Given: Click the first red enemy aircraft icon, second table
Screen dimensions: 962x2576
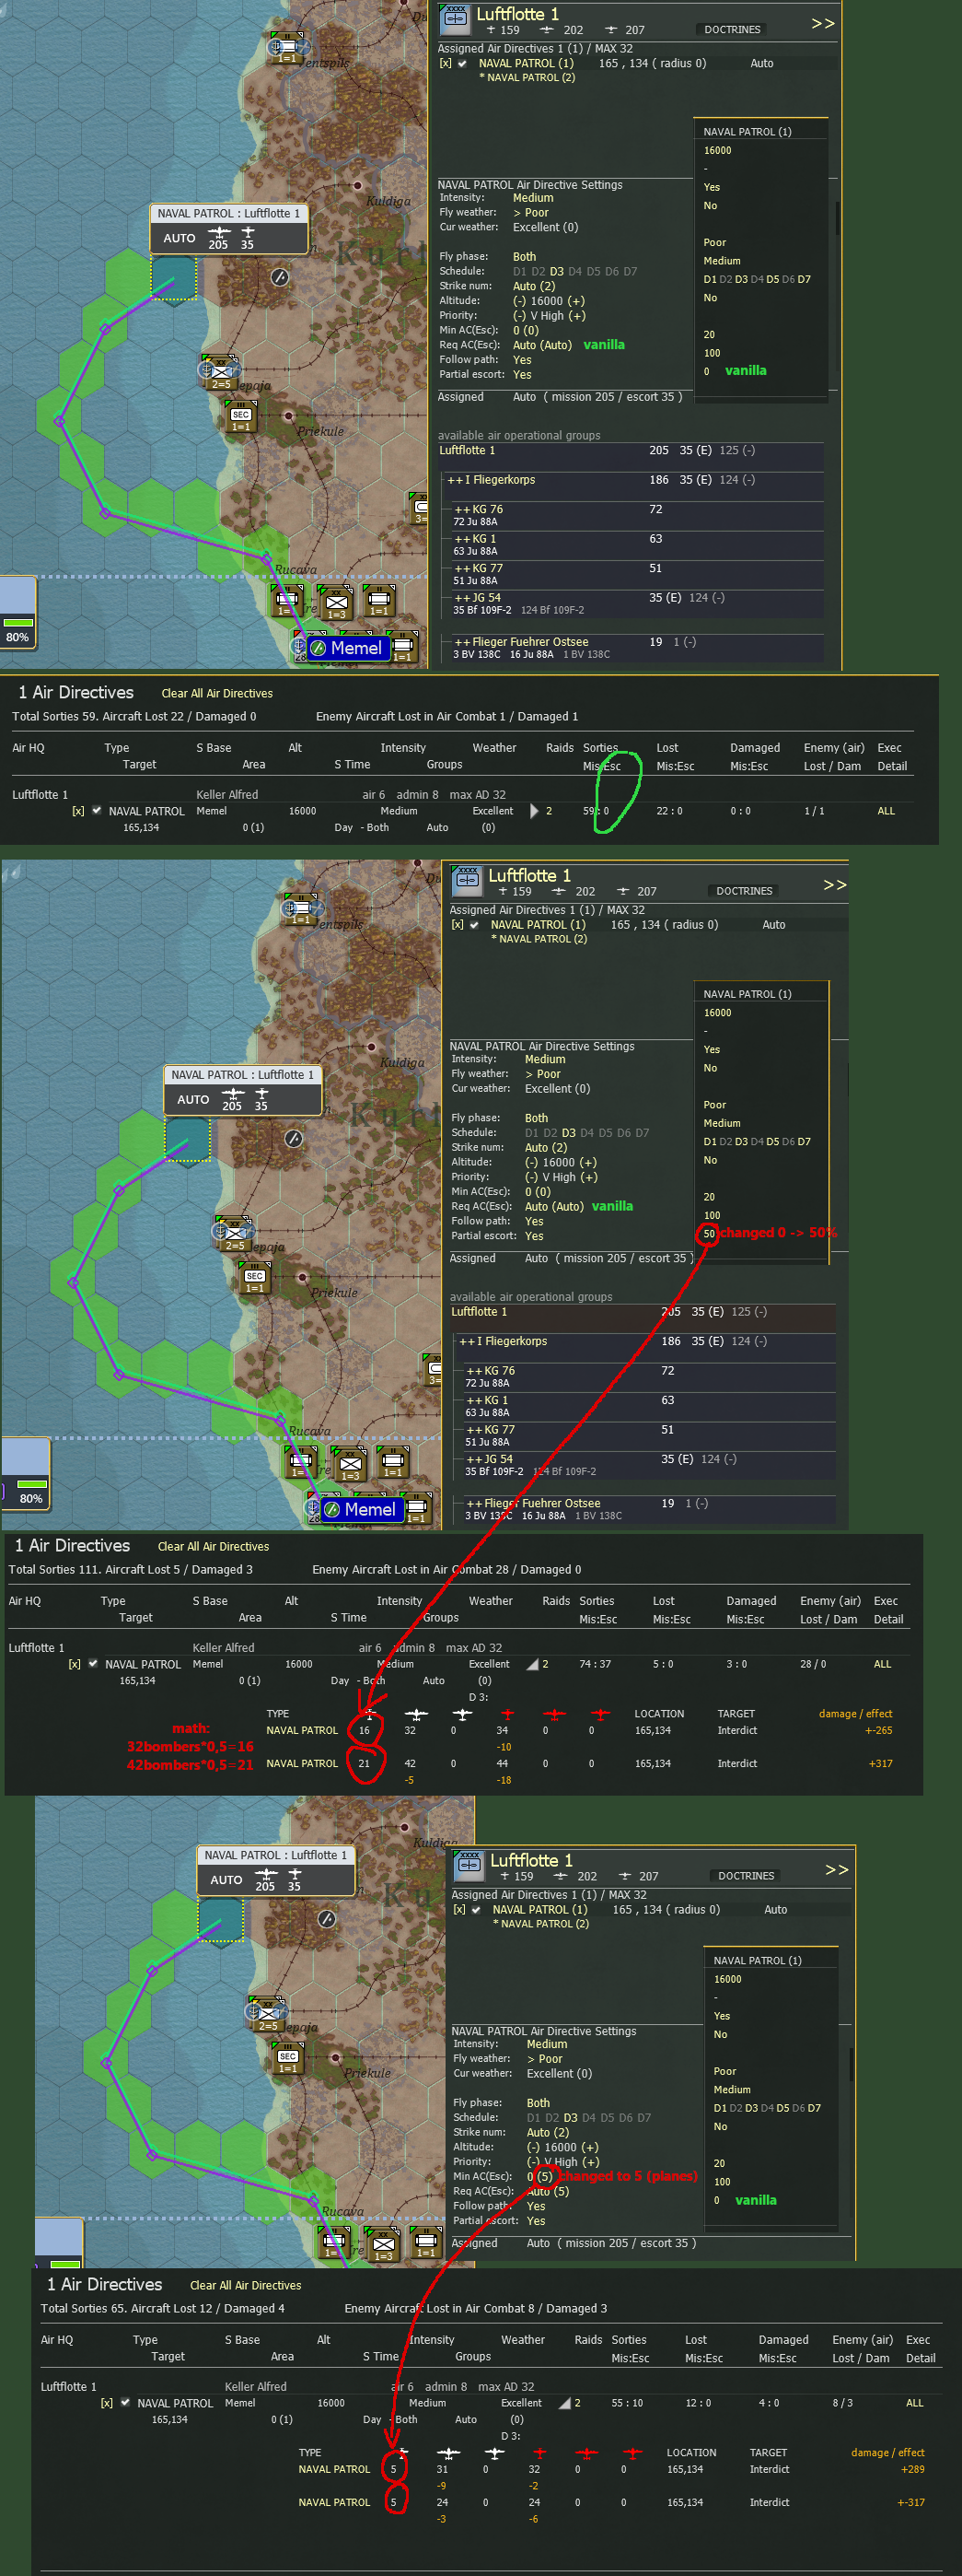Looking at the screenshot, I should [x=507, y=1714].
